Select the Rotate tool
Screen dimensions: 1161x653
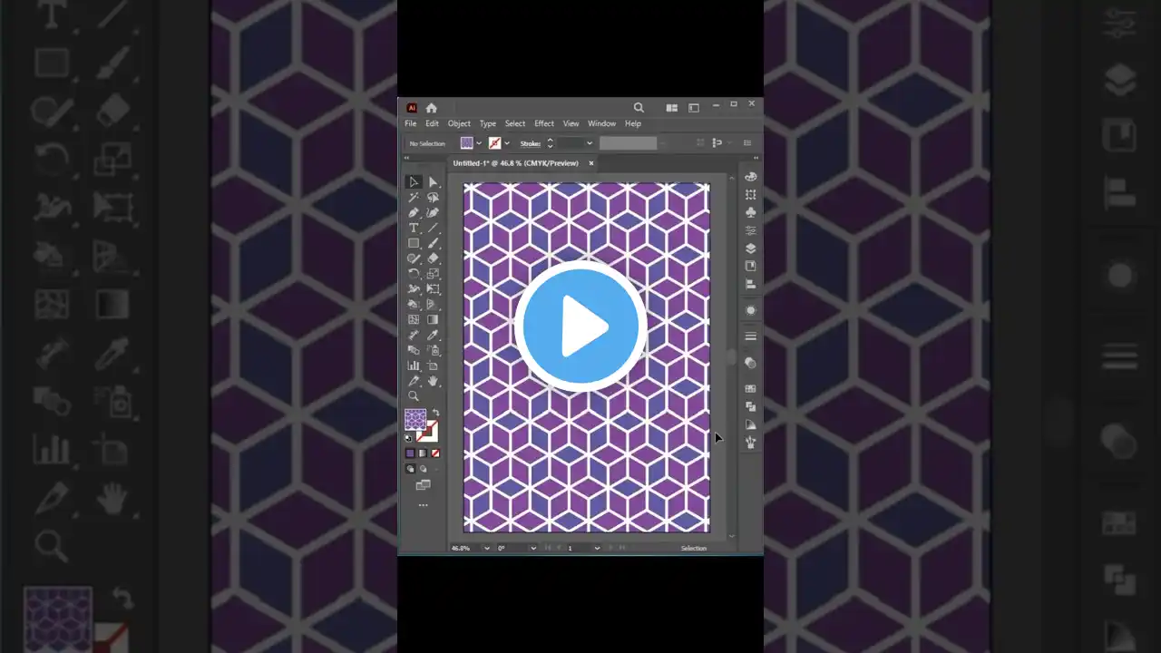(x=414, y=274)
